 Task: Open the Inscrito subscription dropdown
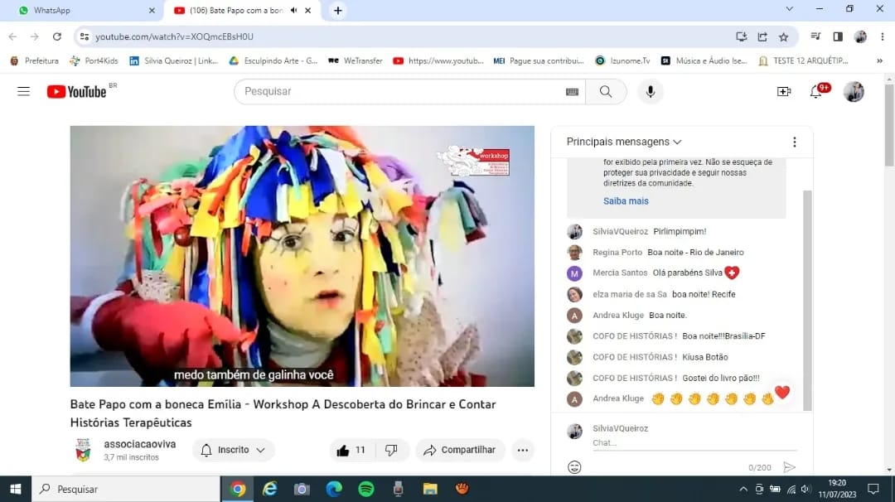click(x=234, y=450)
